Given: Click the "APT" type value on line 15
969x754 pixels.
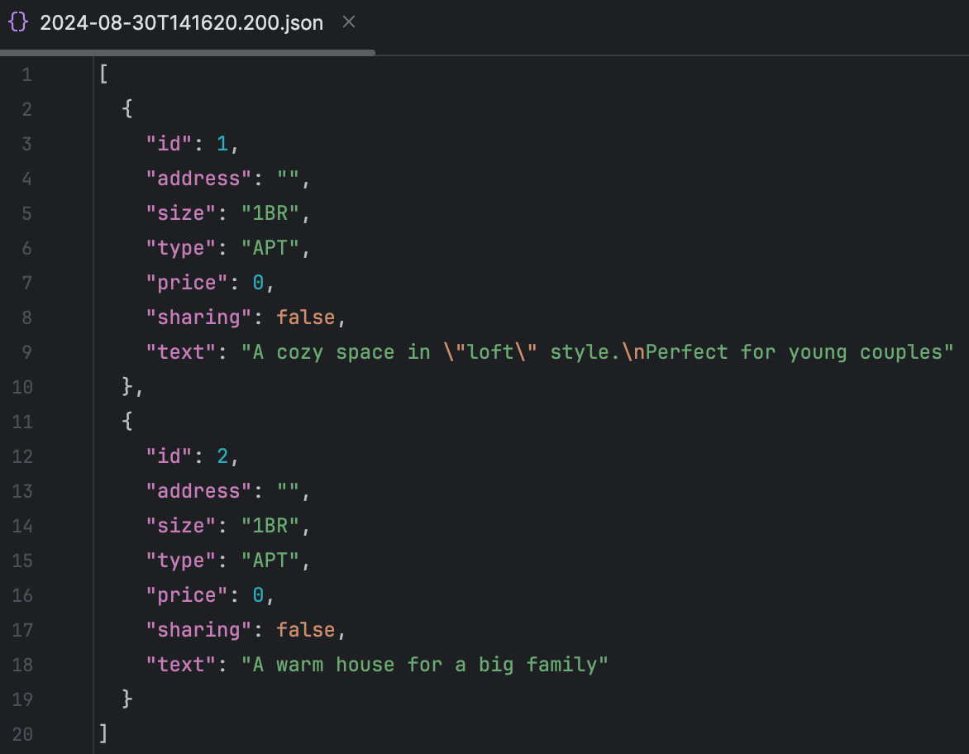Looking at the screenshot, I should [271, 560].
